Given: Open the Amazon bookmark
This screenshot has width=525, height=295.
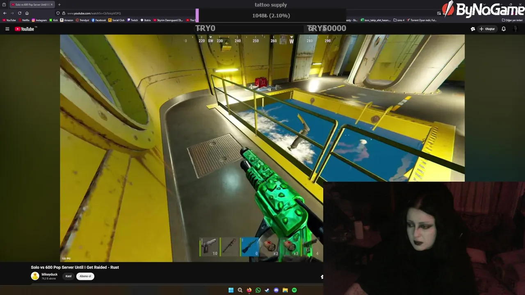Looking at the screenshot, I should [x=67, y=20].
